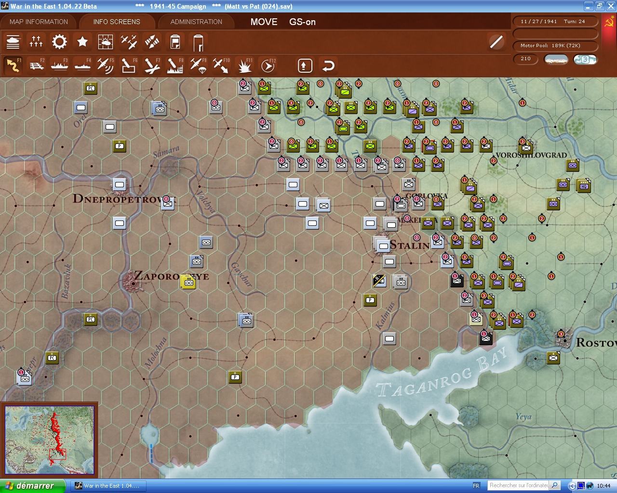Click the taskbar clock showing 10:44
This screenshot has width=617, height=493.
point(604,486)
